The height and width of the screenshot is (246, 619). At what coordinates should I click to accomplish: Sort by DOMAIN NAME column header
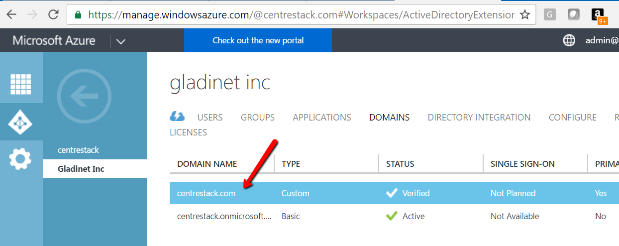coord(207,164)
